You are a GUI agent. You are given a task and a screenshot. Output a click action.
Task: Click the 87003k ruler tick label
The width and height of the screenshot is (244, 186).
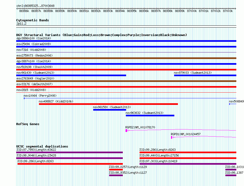coord(228,11)
